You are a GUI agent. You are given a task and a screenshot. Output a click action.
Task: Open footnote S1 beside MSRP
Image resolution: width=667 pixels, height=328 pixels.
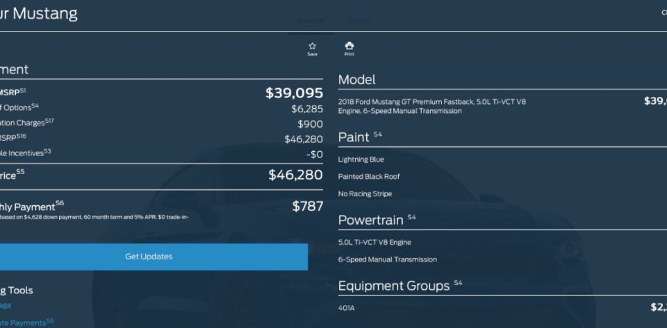[x=22, y=90]
